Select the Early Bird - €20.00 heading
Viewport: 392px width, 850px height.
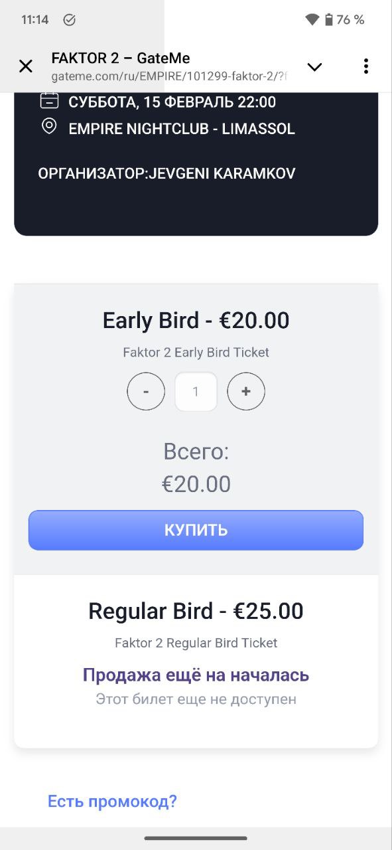tap(196, 321)
